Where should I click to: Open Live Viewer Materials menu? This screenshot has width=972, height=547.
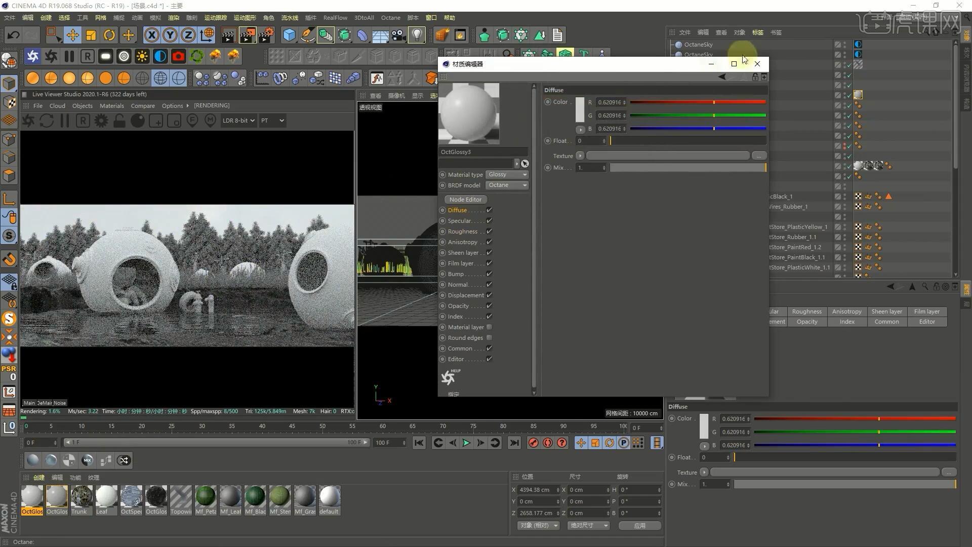point(111,106)
